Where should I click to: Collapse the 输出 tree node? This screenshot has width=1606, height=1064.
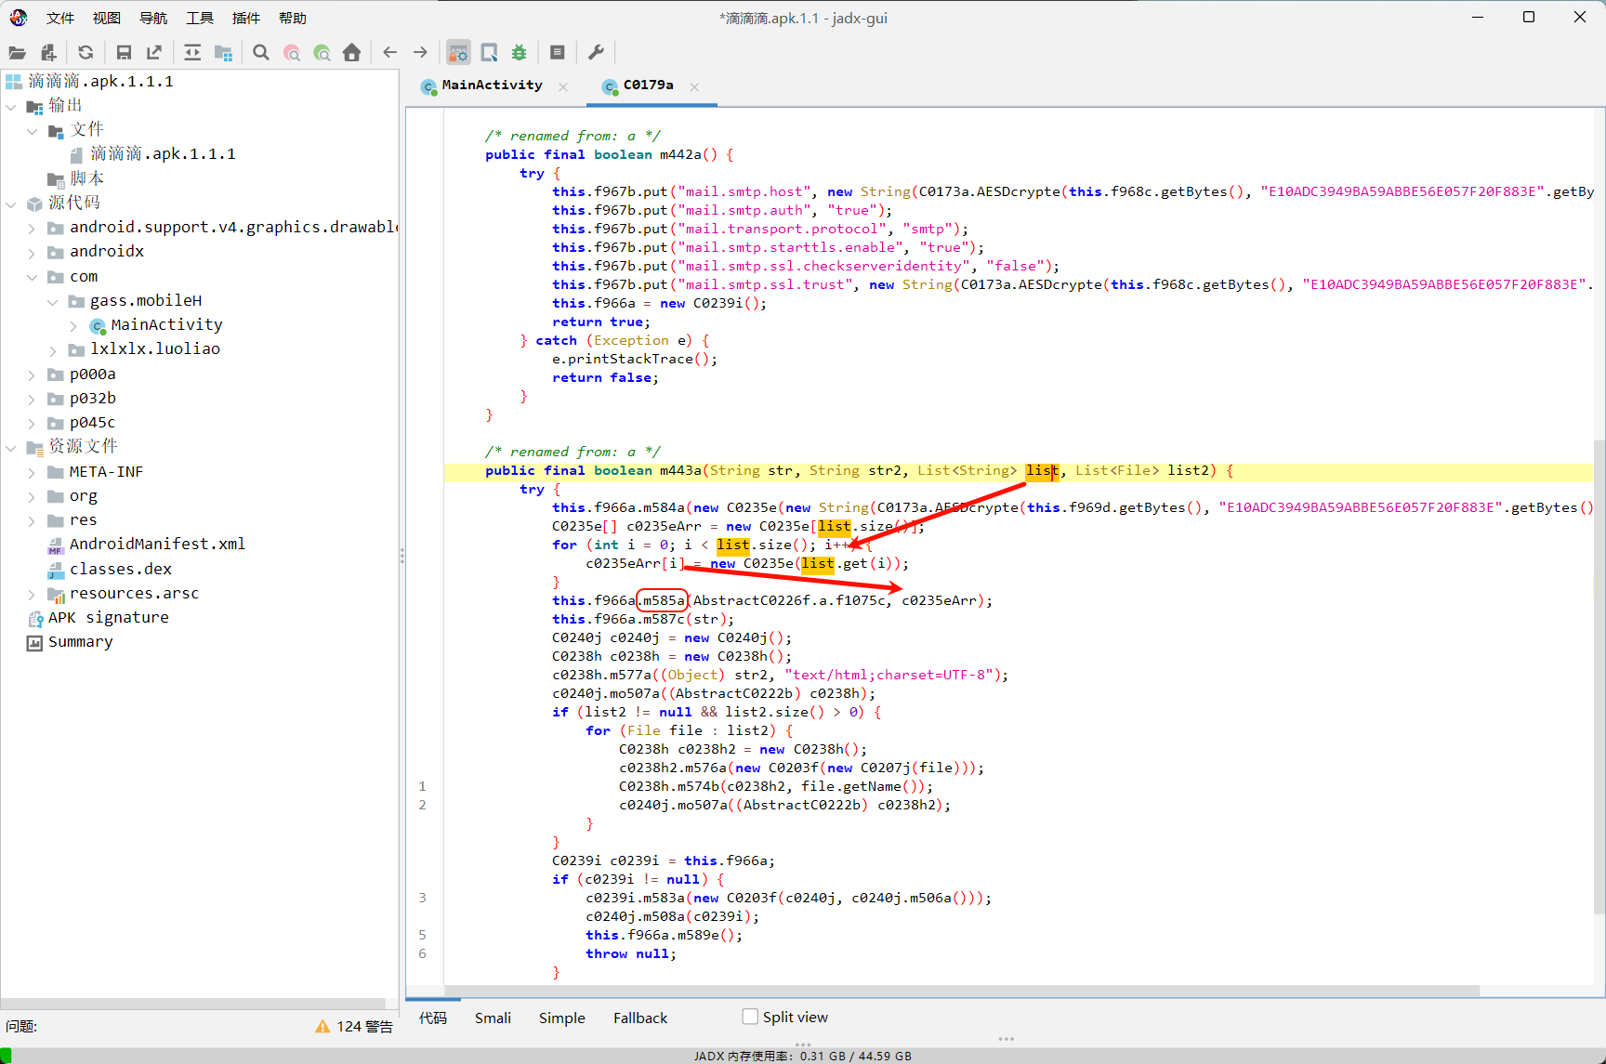click(11, 107)
